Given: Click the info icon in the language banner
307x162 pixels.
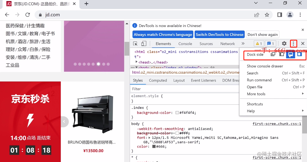Looking at the screenshot, I should tap(135, 26).
